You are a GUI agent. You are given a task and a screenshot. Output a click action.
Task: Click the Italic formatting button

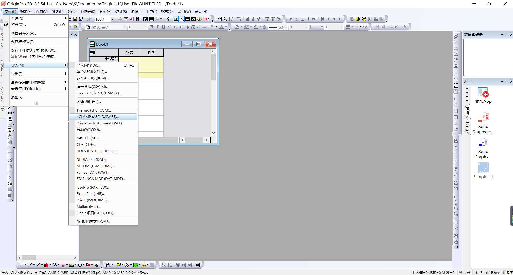coord(157,27)
